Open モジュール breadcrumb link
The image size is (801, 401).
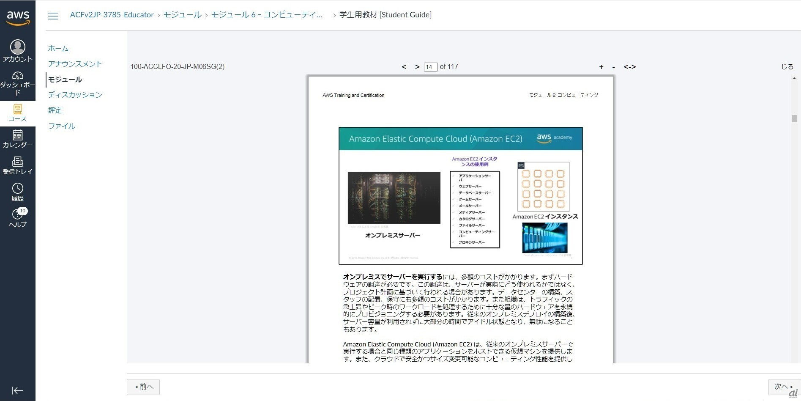[x=183, y=15]
